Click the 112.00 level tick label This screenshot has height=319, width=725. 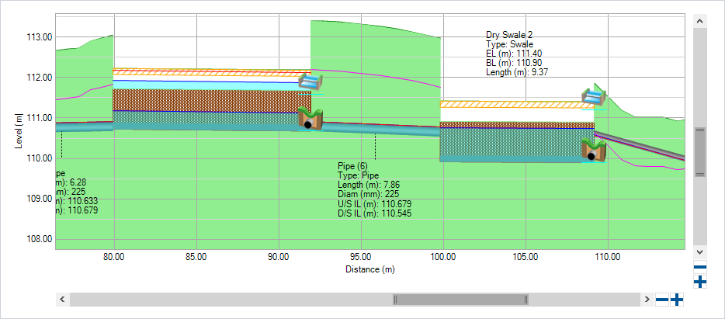click(39, 77)
